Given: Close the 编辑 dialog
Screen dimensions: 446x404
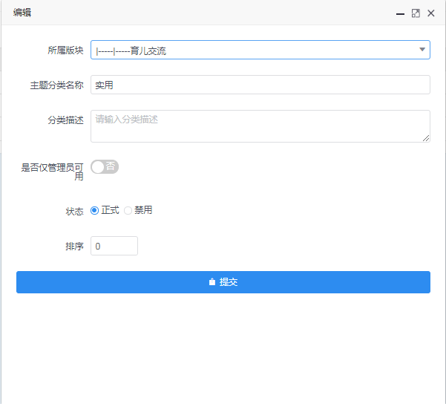Looking at the screenshot, I should coord(431,13).
